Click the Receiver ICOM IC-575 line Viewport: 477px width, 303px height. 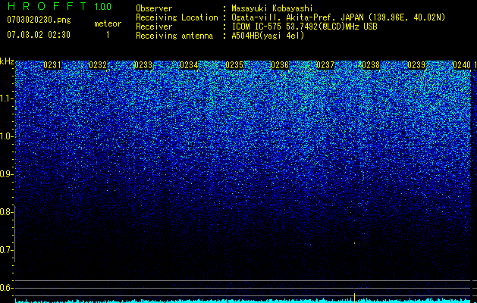tap(256, 27)
